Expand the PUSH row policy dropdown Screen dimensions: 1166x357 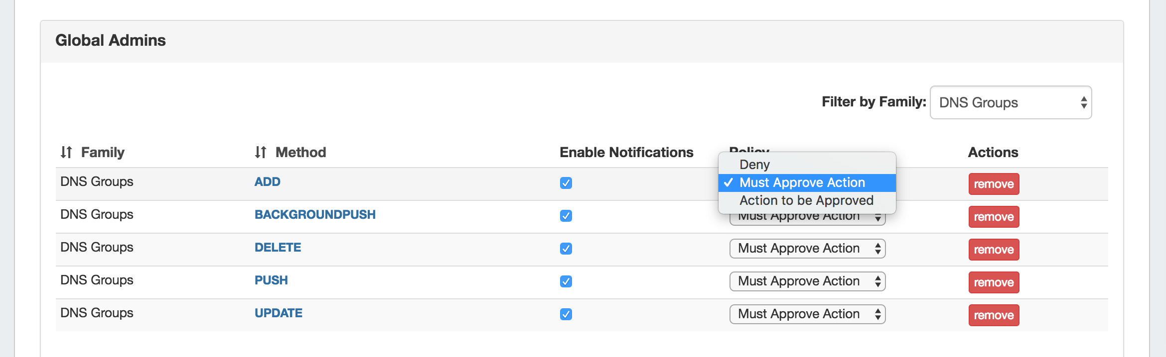807,281
